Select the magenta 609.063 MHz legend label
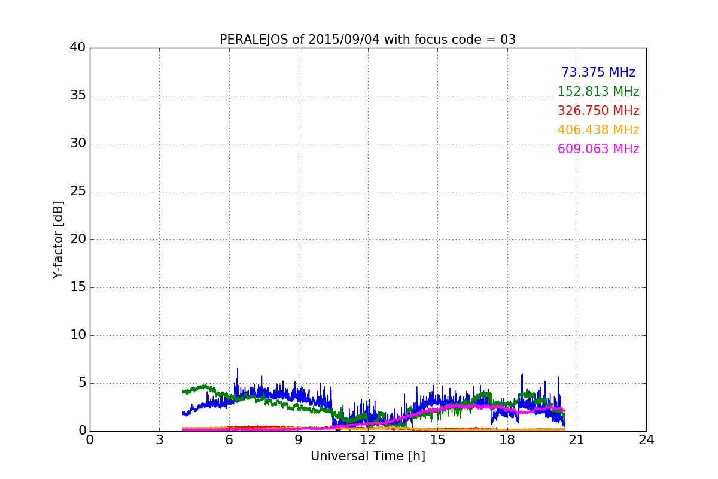This screenshot has height=479, width=718. tap(598, 149)
